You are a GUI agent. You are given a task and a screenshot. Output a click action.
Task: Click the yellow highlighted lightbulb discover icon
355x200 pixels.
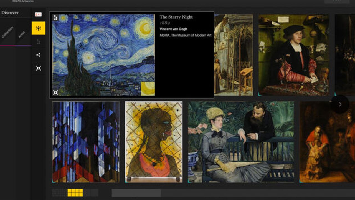(38, 28)
